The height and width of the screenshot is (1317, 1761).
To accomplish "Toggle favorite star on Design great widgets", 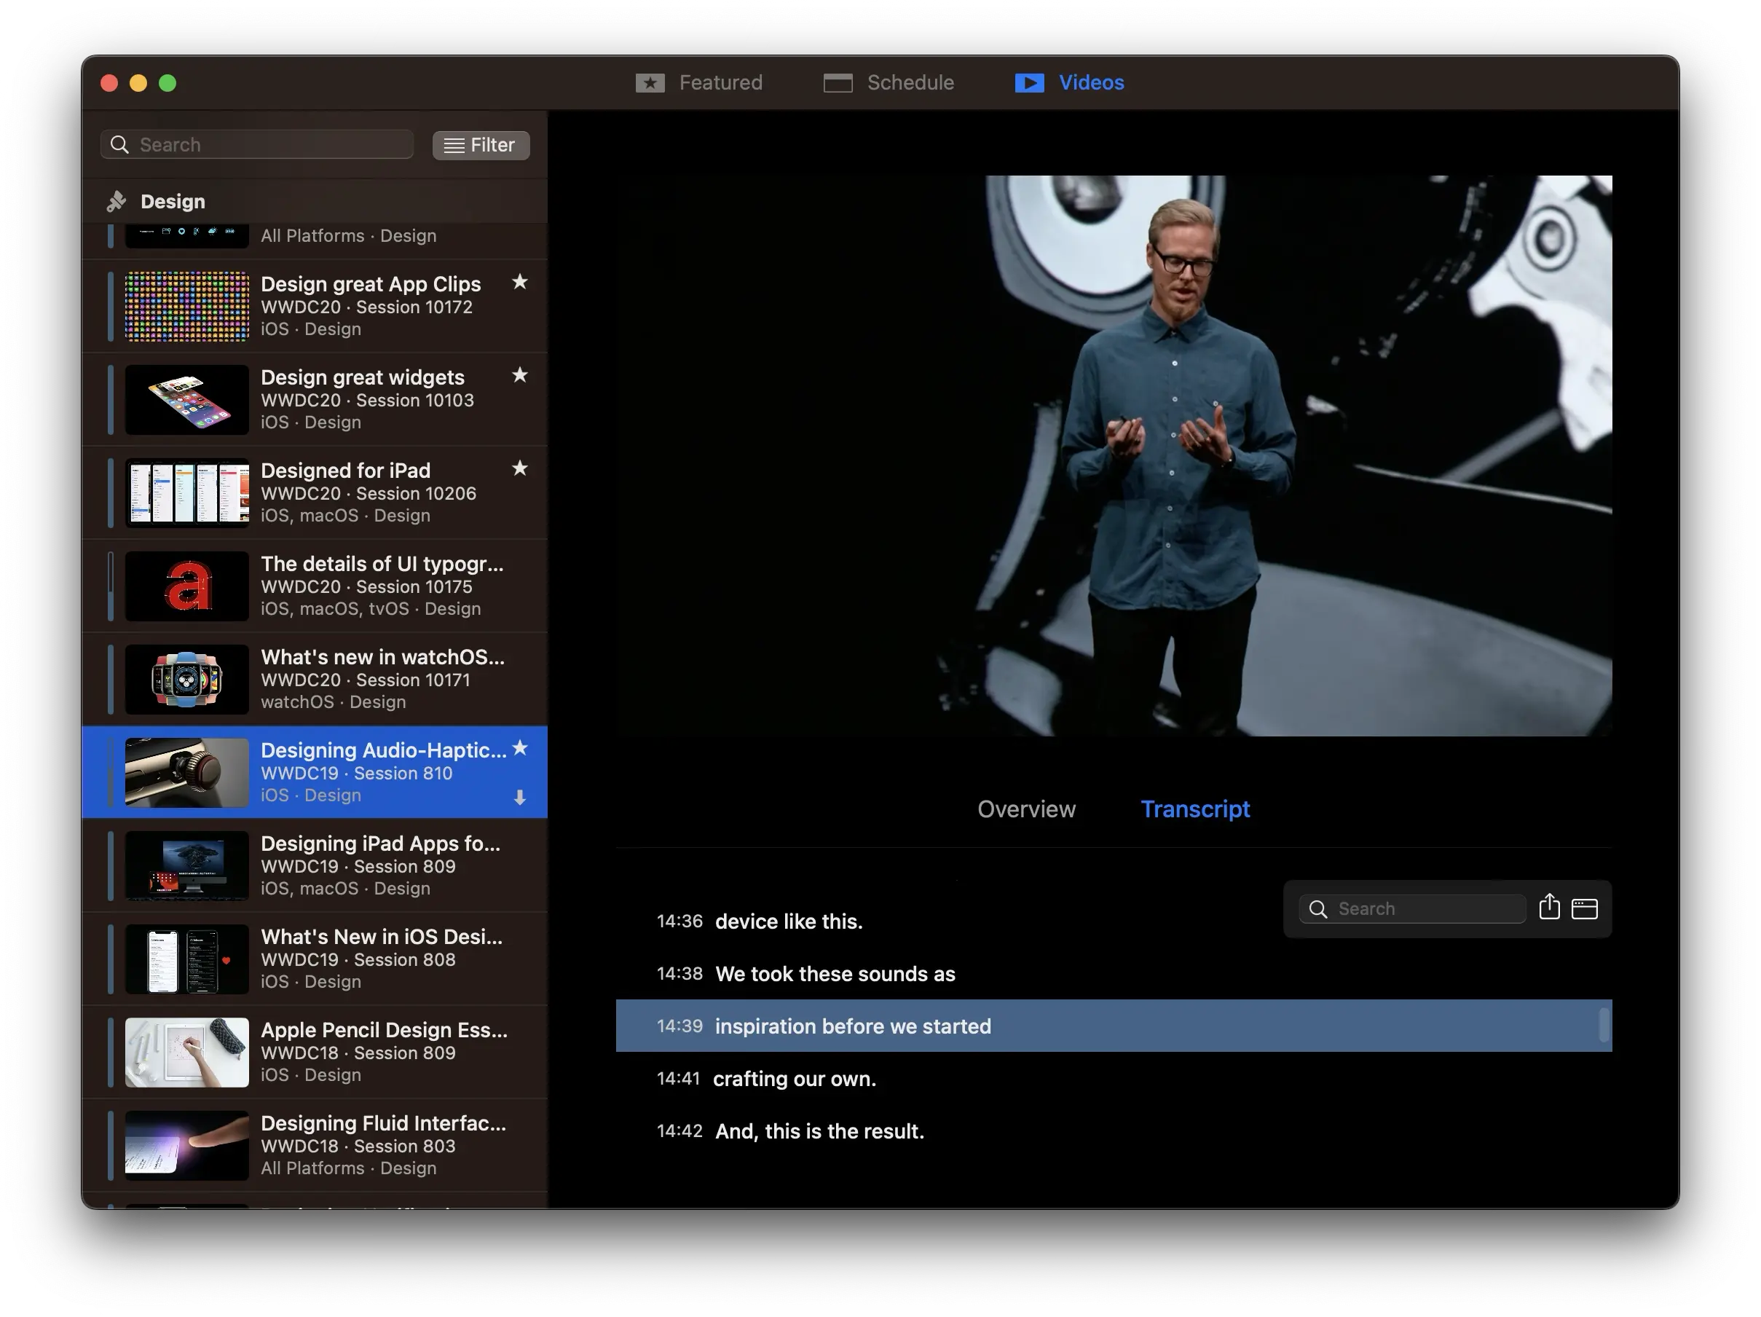I will pyautogui.click(x=520, y=375).
